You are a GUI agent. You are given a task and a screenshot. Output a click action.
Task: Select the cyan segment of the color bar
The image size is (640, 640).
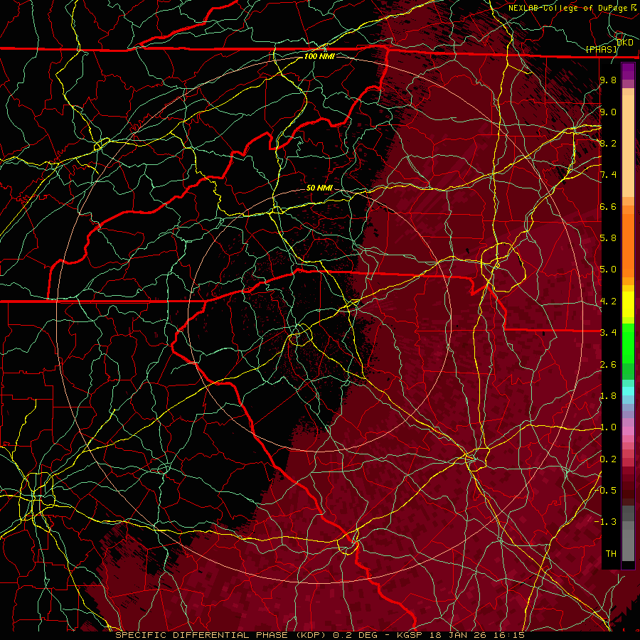(628, 390)
